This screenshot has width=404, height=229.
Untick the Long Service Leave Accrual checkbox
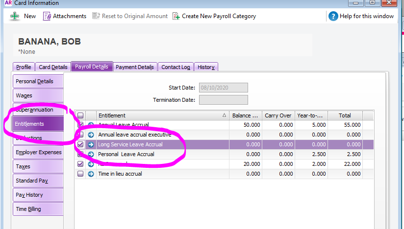(x=80, y=144)
